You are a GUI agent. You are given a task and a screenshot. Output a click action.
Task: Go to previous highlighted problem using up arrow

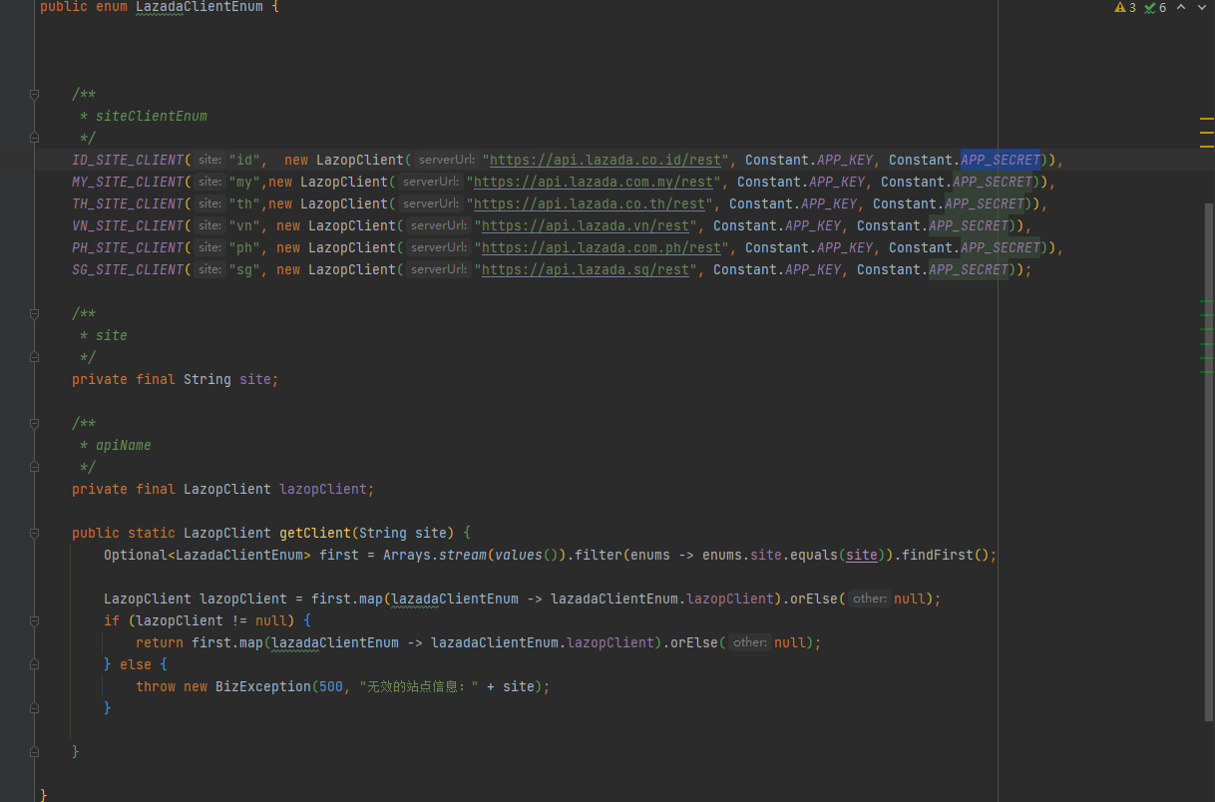(x=1181, y=8)
